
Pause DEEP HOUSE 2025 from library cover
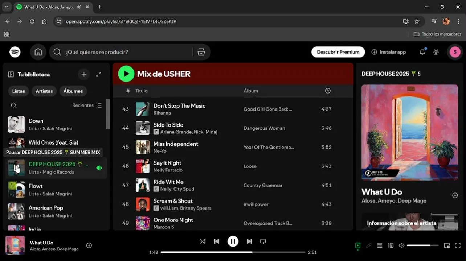[x=16, y=168]
